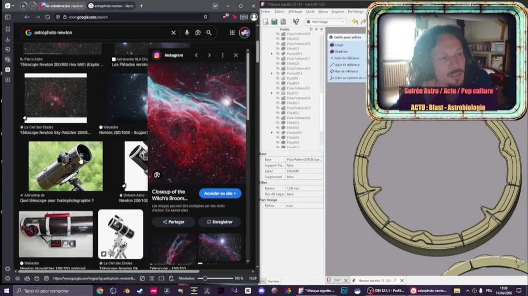Edit the fillet Radius 1,00 mm value

coord(304,188)
